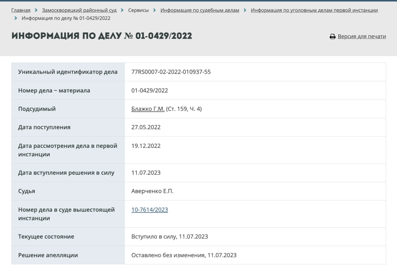Go to Замоскворецкий районный суд breadcrumb
This screenshot has width=397, height=268.
click(80, 10)
